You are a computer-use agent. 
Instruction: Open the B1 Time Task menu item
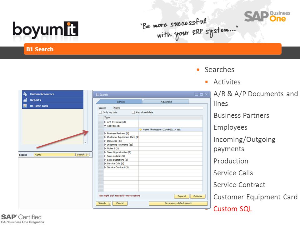[52, 106]
